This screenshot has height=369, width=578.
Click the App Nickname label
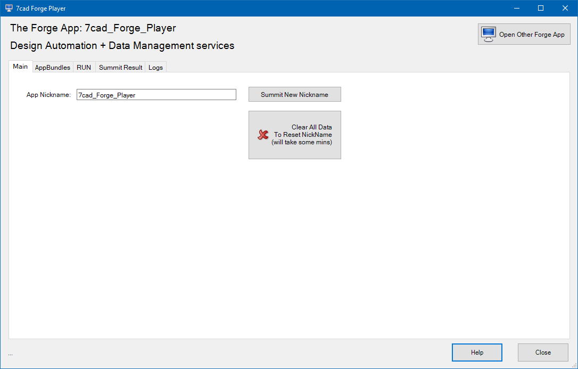[x=48, y=95]
